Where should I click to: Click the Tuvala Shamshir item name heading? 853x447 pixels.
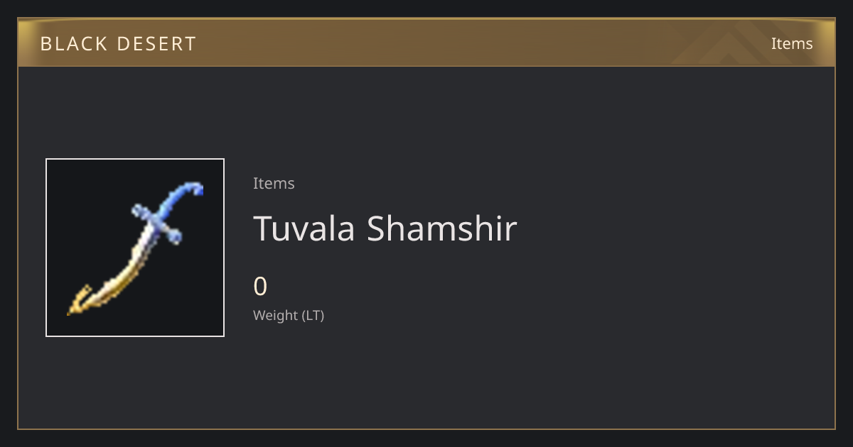tap(385, 228)
